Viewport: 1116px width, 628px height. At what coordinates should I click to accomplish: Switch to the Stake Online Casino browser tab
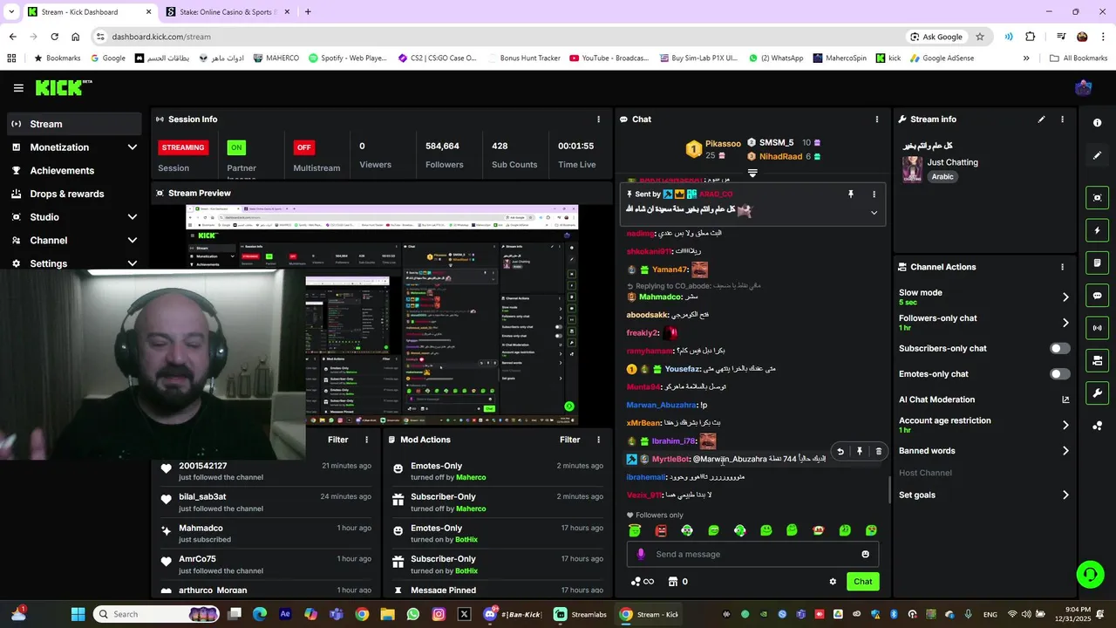point(227,12)
